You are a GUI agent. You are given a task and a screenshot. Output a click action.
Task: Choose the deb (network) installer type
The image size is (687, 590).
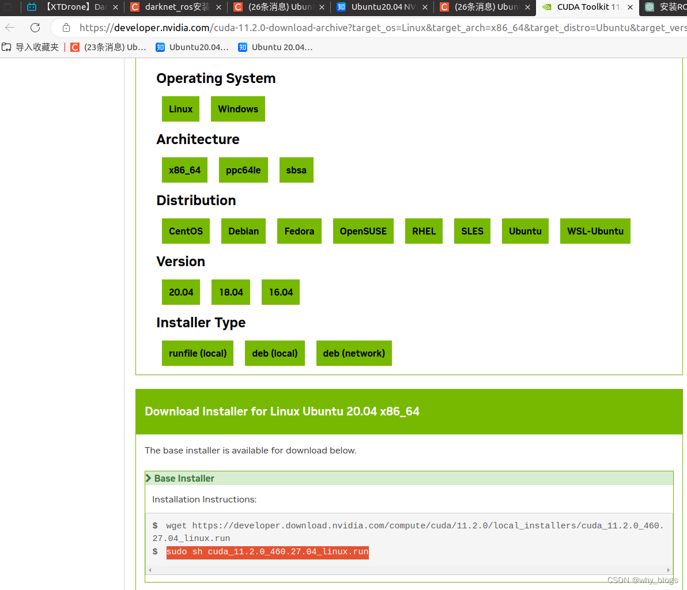coord(354,353)
